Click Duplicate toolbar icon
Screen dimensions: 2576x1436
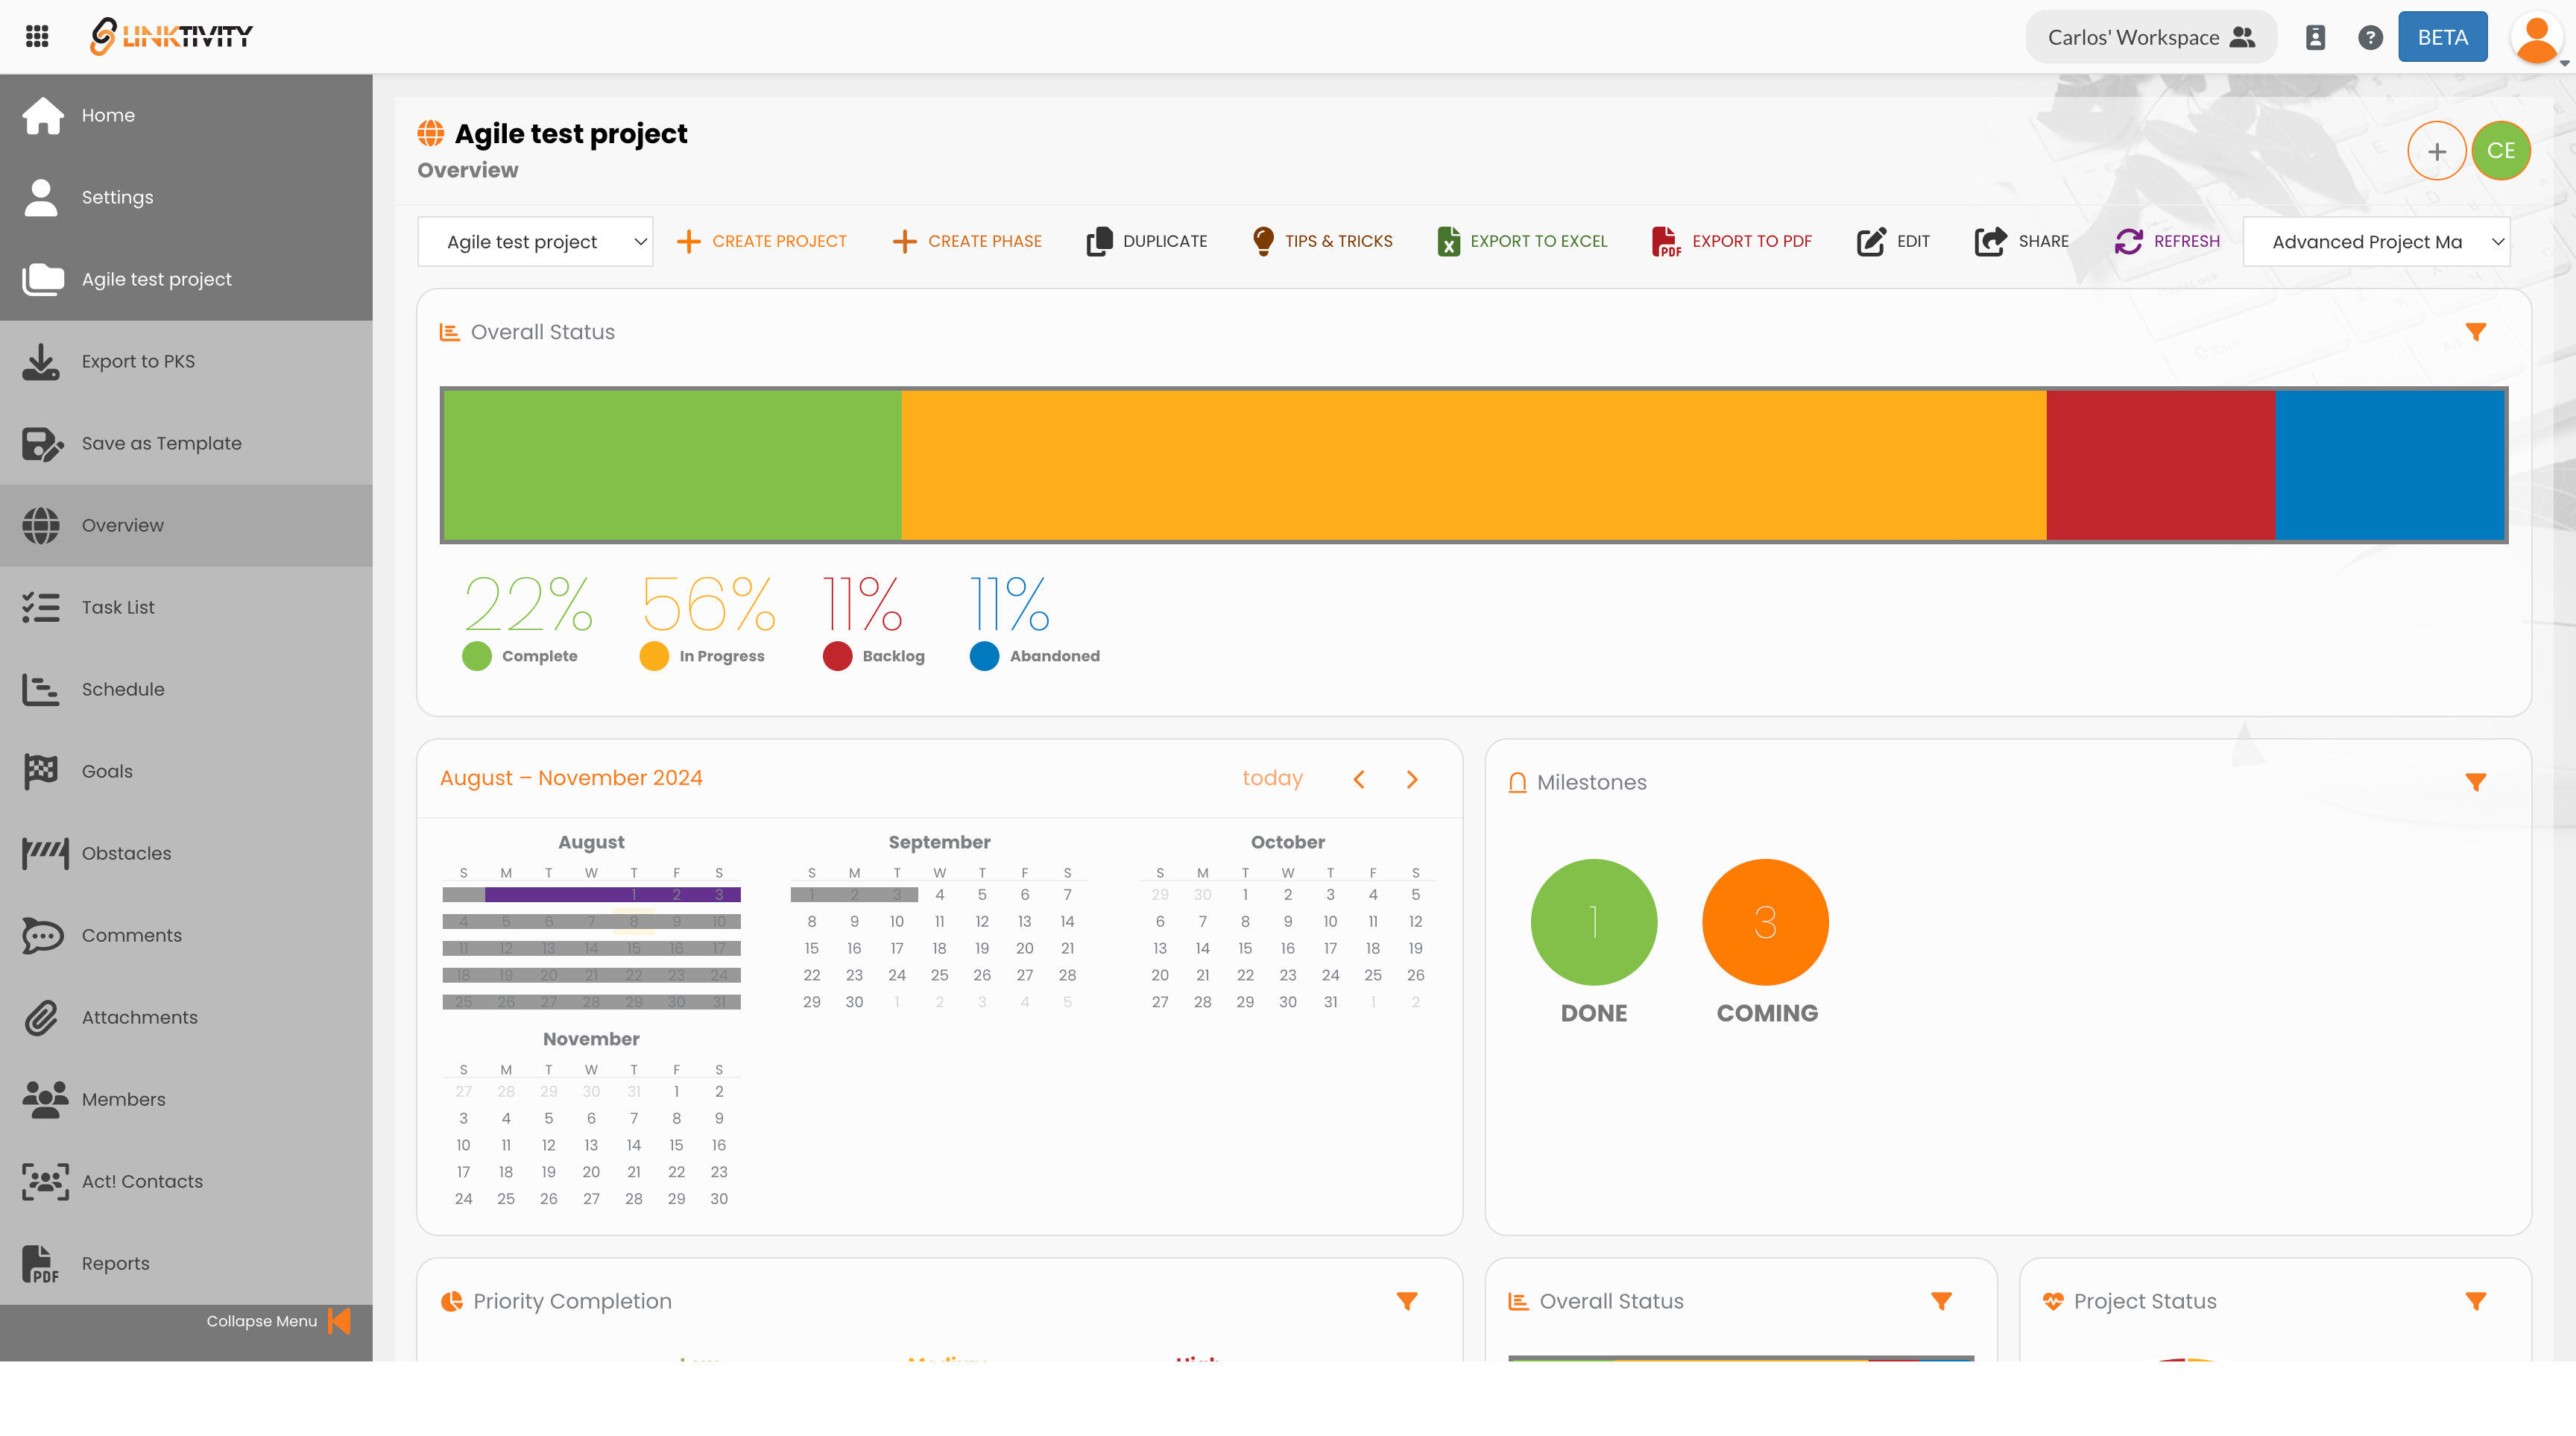1099,241
